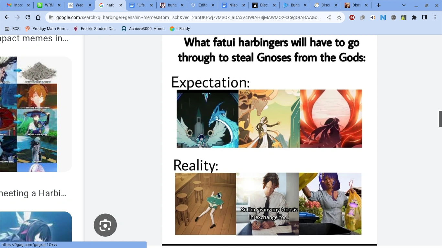Viewport: 442px width, 248px height.
Task: Open the tab search chevron dropdown
Action: coord(403,5)
